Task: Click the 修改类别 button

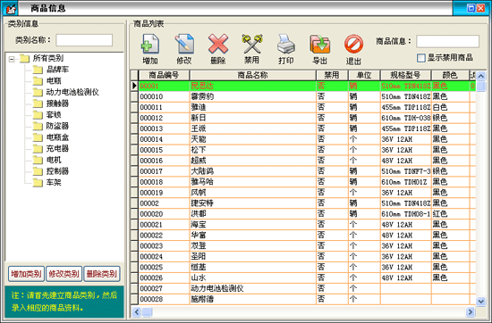Action: pyautogui.click(x=64, y=274)
